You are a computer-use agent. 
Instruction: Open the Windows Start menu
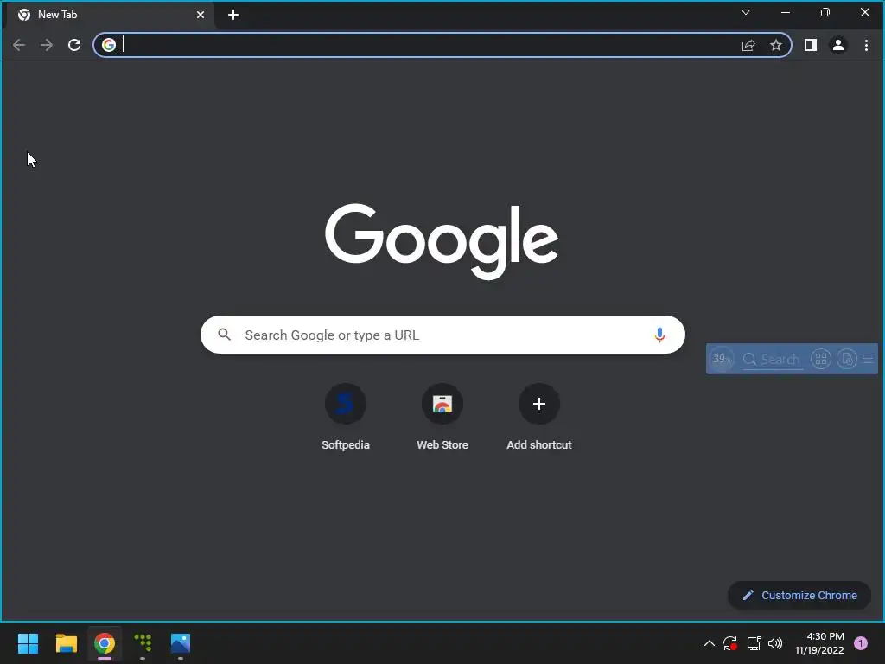click(x=28, y=643)
